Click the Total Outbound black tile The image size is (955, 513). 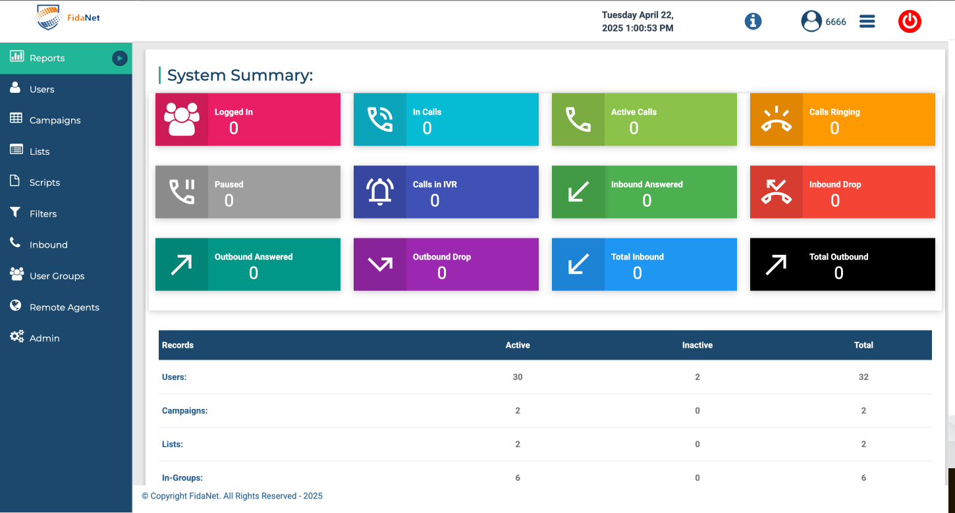842,264
